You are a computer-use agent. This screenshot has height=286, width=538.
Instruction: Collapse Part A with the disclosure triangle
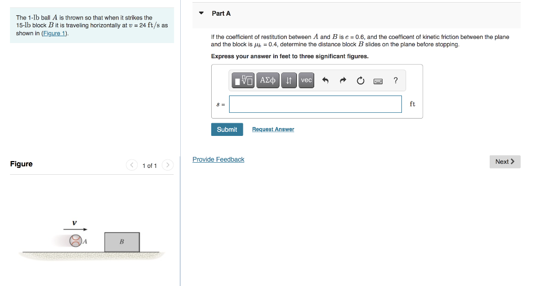pyautogui.click(x=201, y=13)
